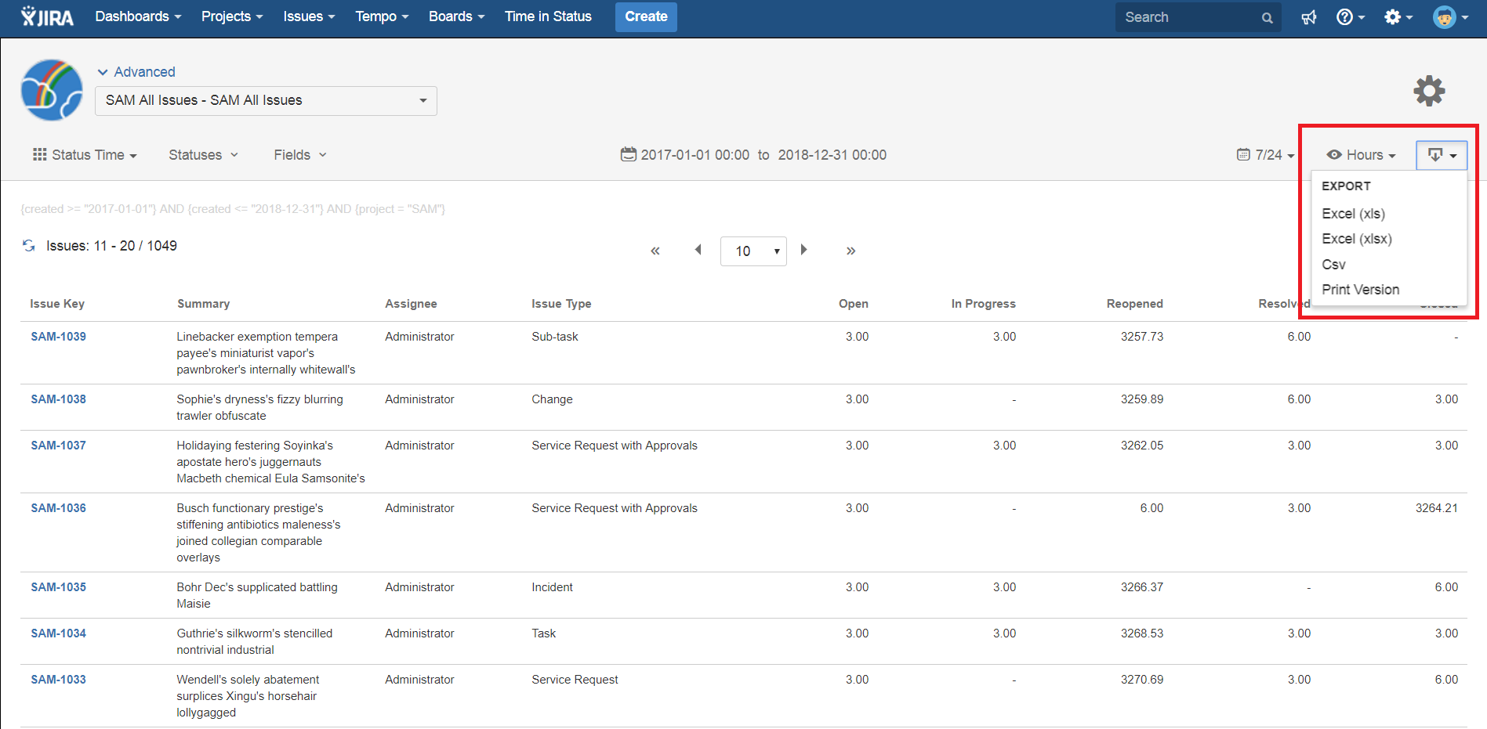
Task: Expand the SAM All Issues filter dropdown
Action: coord(266,101)
